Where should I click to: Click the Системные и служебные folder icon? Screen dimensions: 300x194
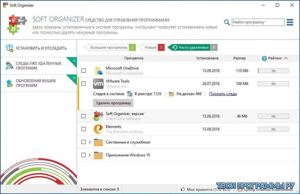pos(98,142)
